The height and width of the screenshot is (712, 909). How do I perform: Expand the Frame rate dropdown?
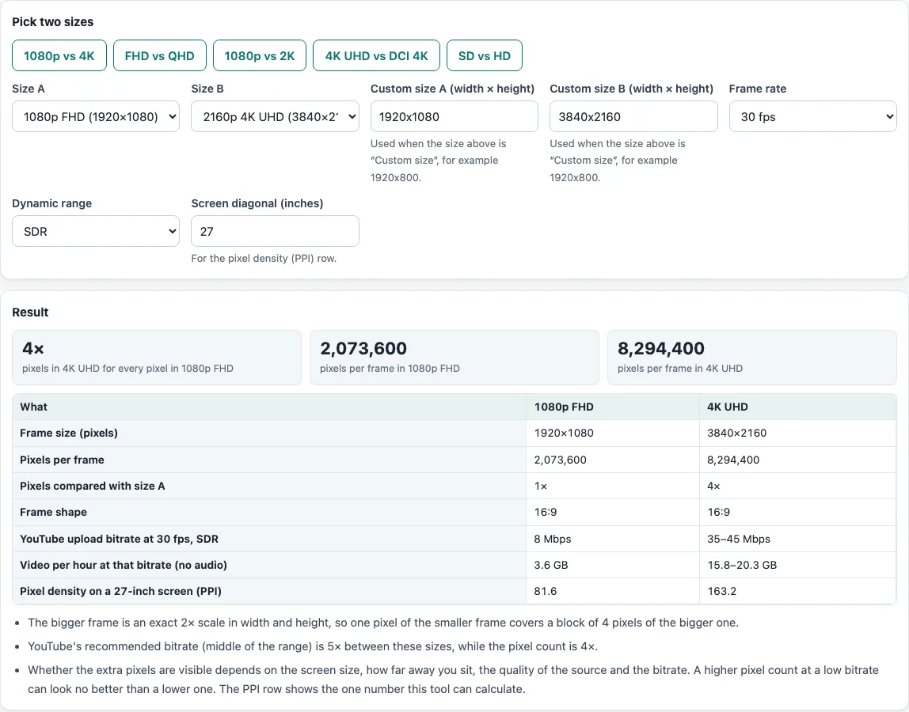click(x=812, y=116)
